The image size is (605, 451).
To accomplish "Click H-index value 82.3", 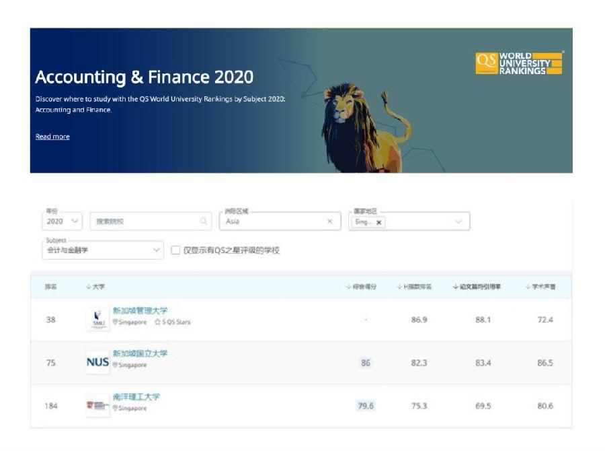I will click(419, 363).
